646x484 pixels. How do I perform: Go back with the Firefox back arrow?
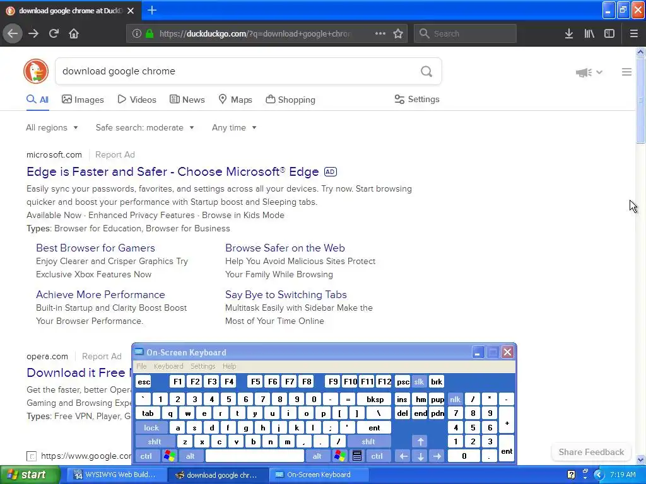click(13, 34)
